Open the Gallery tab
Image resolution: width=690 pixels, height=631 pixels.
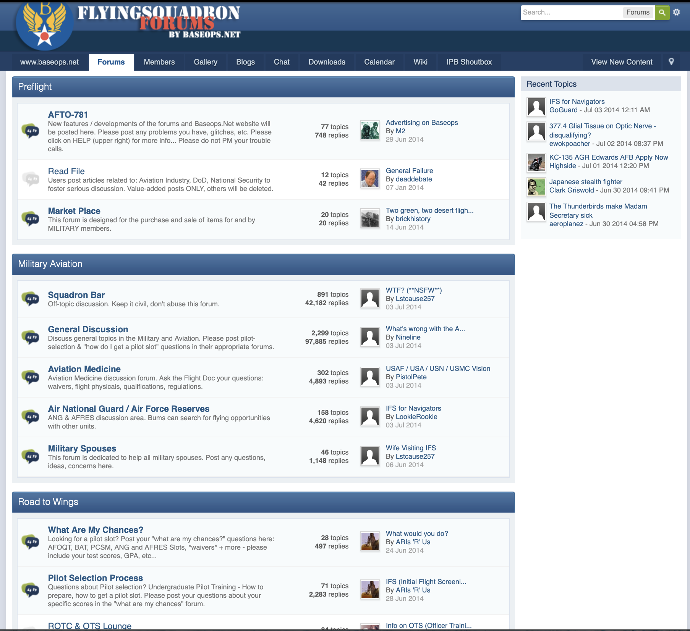pos(205,62)
